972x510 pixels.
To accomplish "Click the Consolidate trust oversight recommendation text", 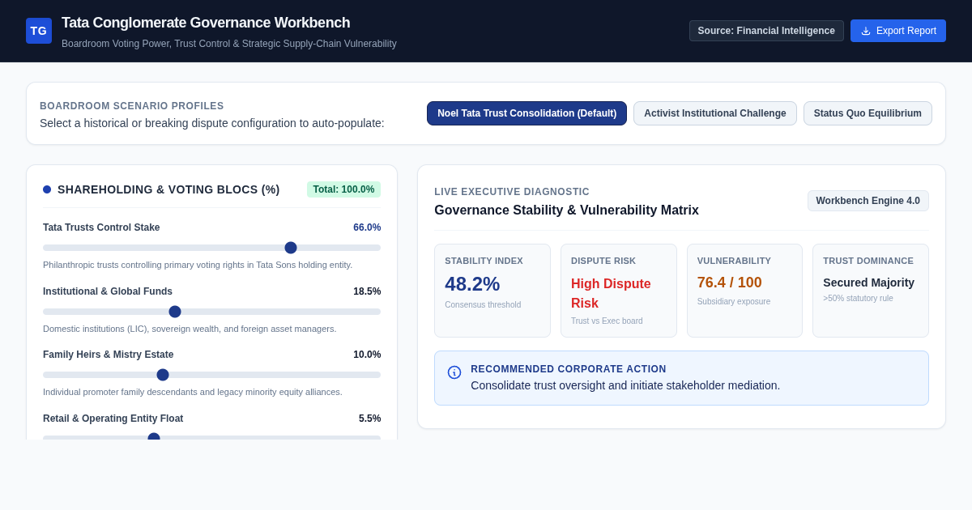I will [x=625, y=385].
